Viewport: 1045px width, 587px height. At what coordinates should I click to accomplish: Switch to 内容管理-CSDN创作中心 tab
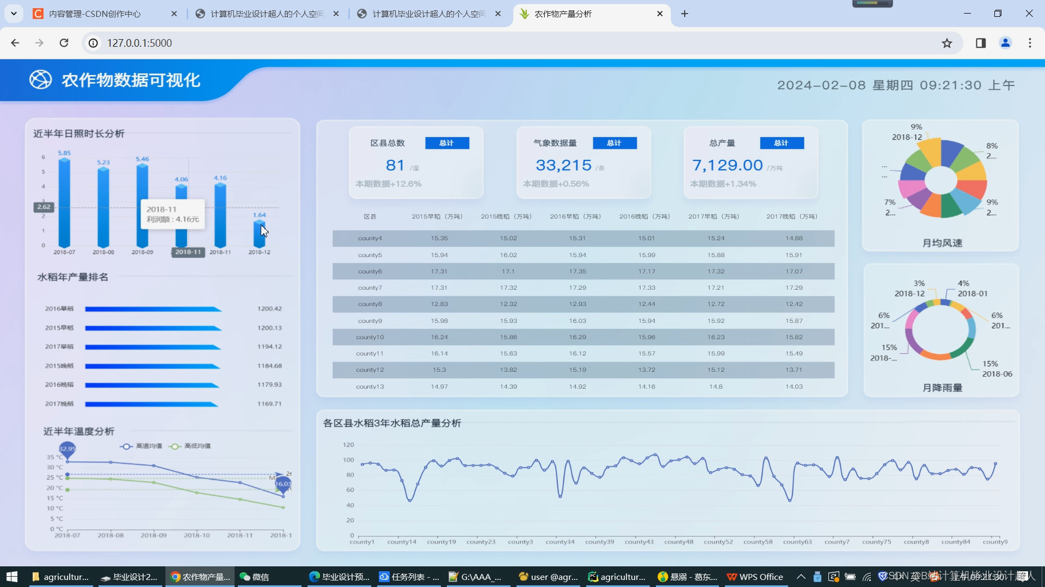click(95, 14)
